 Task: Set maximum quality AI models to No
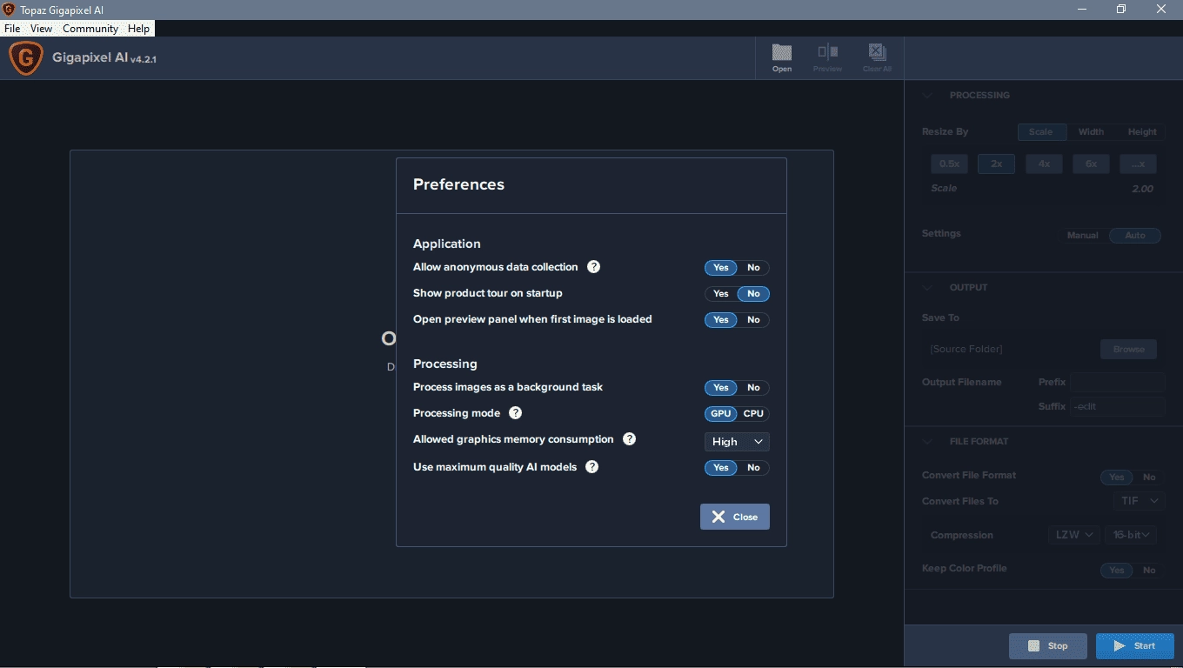[x=753, y=468]
